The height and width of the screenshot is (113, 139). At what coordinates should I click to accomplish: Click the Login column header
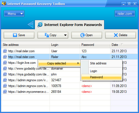[x=64, y=45]
